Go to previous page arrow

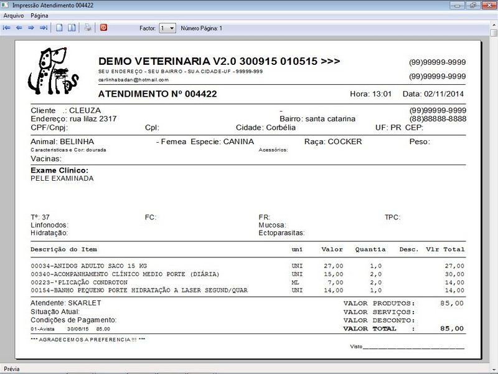[19, 28]
